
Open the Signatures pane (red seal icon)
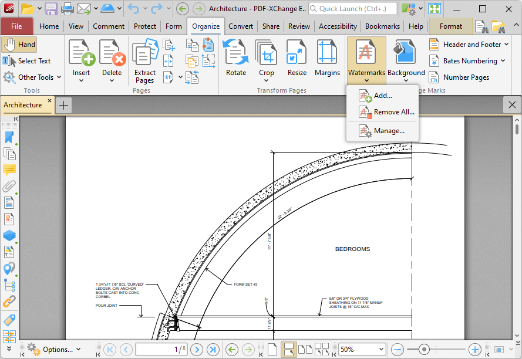[x=9, y=219]
